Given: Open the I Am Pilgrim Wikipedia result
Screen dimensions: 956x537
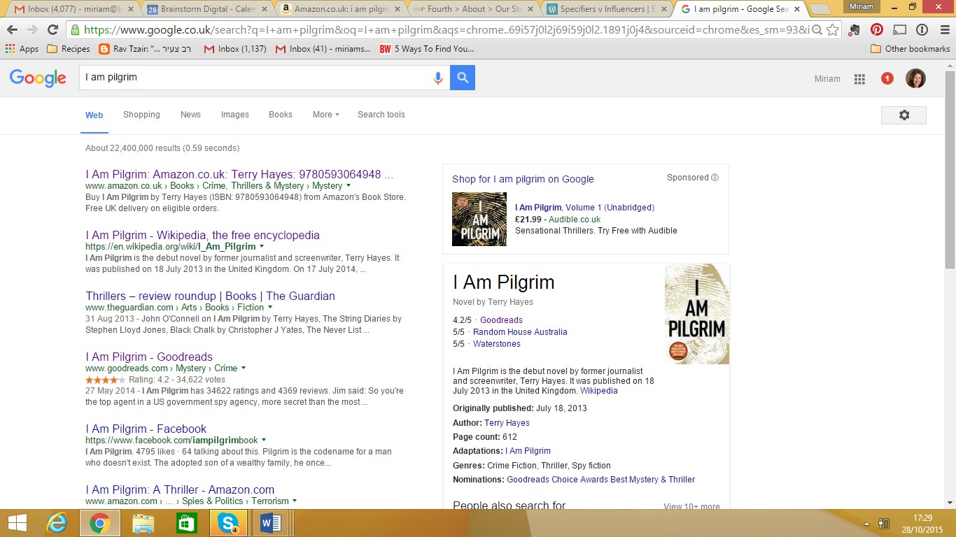Looking at the screenshot, I should (x=203, y=236).
